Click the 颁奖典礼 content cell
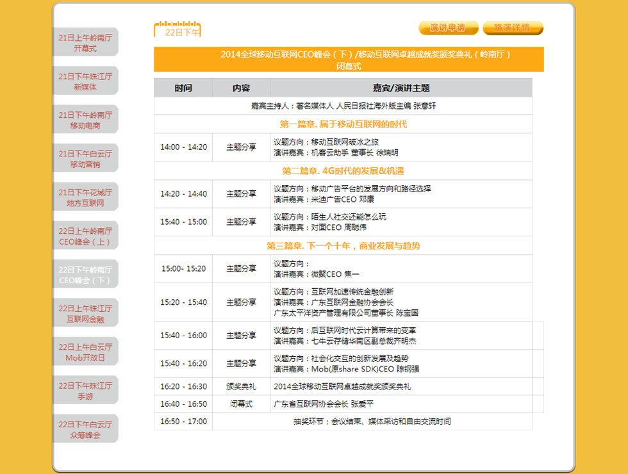 coord(241,386)
